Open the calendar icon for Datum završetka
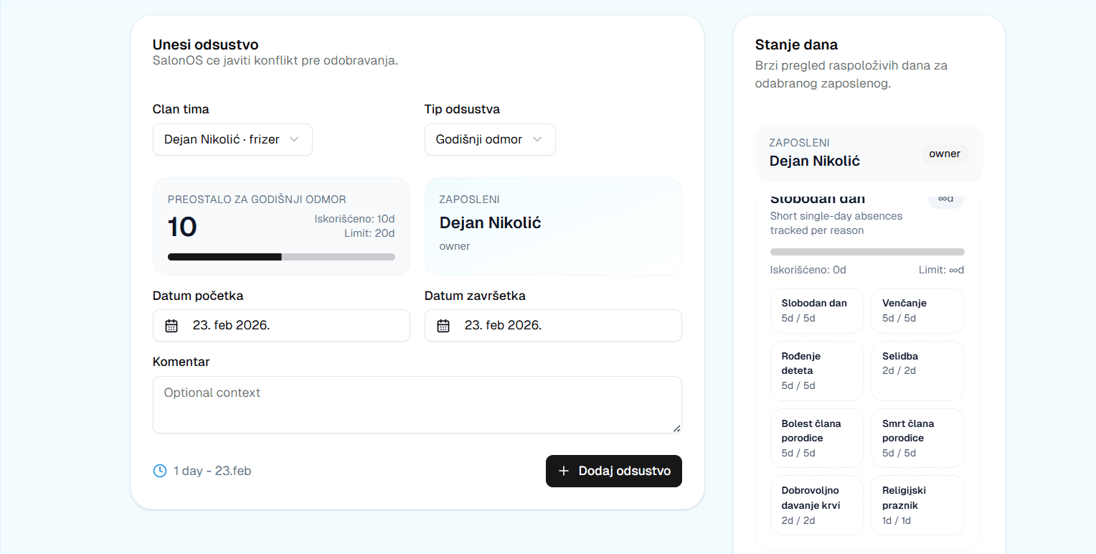The width and height of the screenshot is (1096, 554). click(x=443, y=325)
